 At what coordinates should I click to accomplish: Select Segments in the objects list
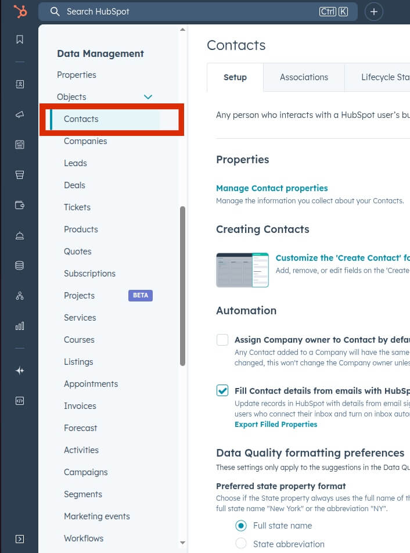point(83,494)
